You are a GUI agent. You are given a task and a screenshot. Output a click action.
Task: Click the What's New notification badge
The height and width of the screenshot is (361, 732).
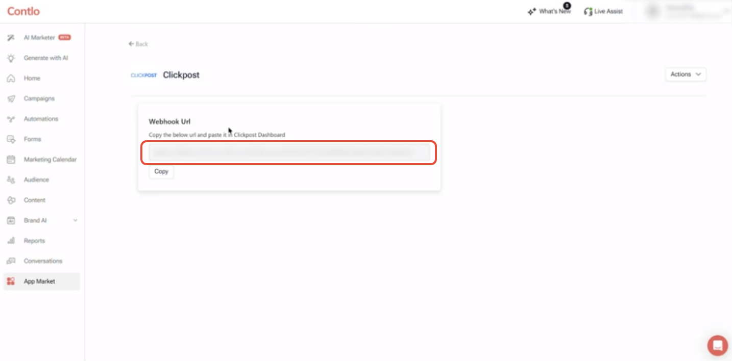(x=567, y=6)
